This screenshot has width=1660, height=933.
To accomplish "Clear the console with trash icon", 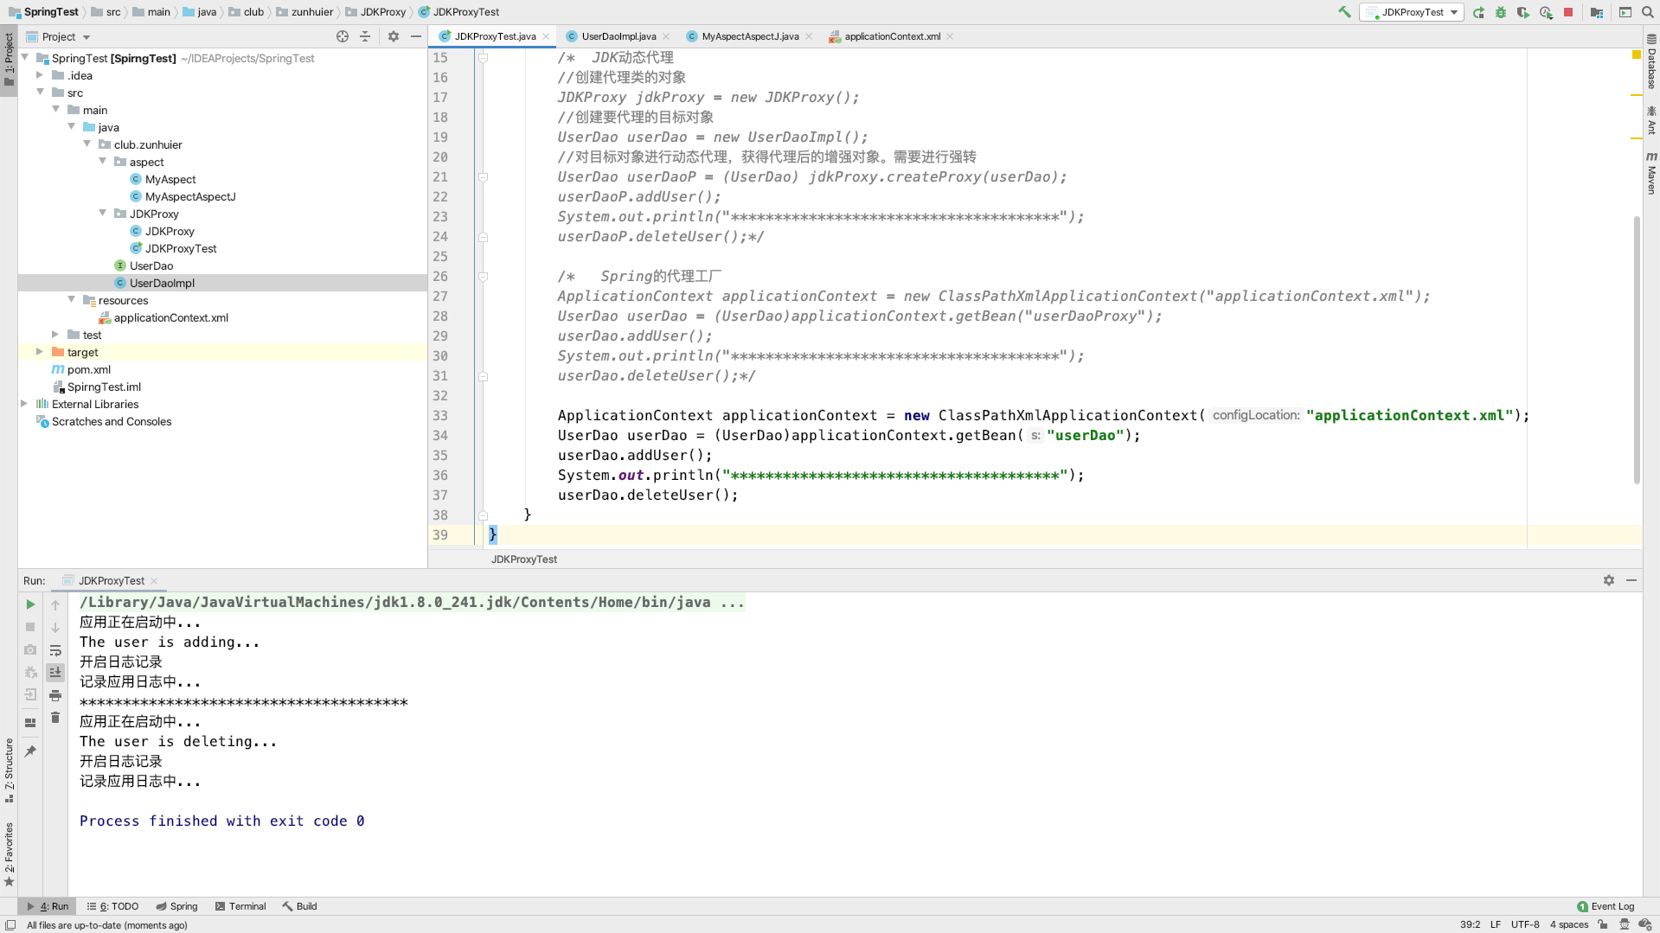I will pos(55,718).
